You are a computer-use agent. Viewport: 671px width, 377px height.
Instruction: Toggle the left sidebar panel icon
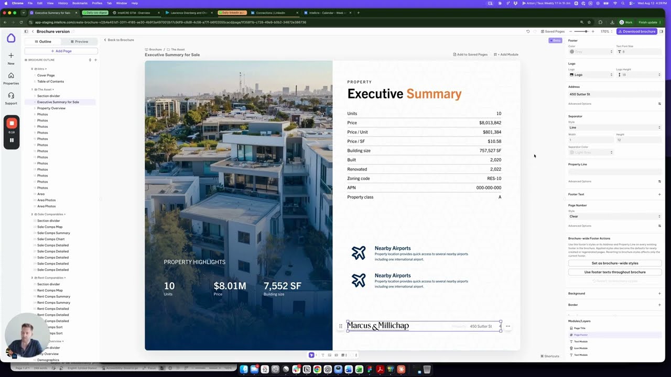[26, 31]
